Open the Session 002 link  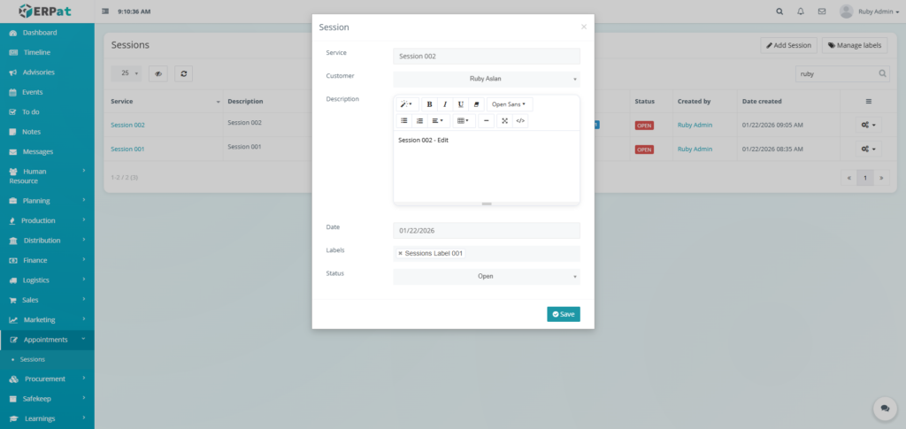pyautogui.click(x=127, y=125)
